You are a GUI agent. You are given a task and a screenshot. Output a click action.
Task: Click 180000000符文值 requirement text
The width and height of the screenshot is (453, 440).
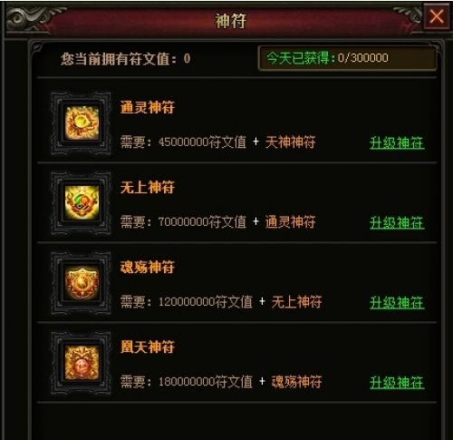[206, 381]
